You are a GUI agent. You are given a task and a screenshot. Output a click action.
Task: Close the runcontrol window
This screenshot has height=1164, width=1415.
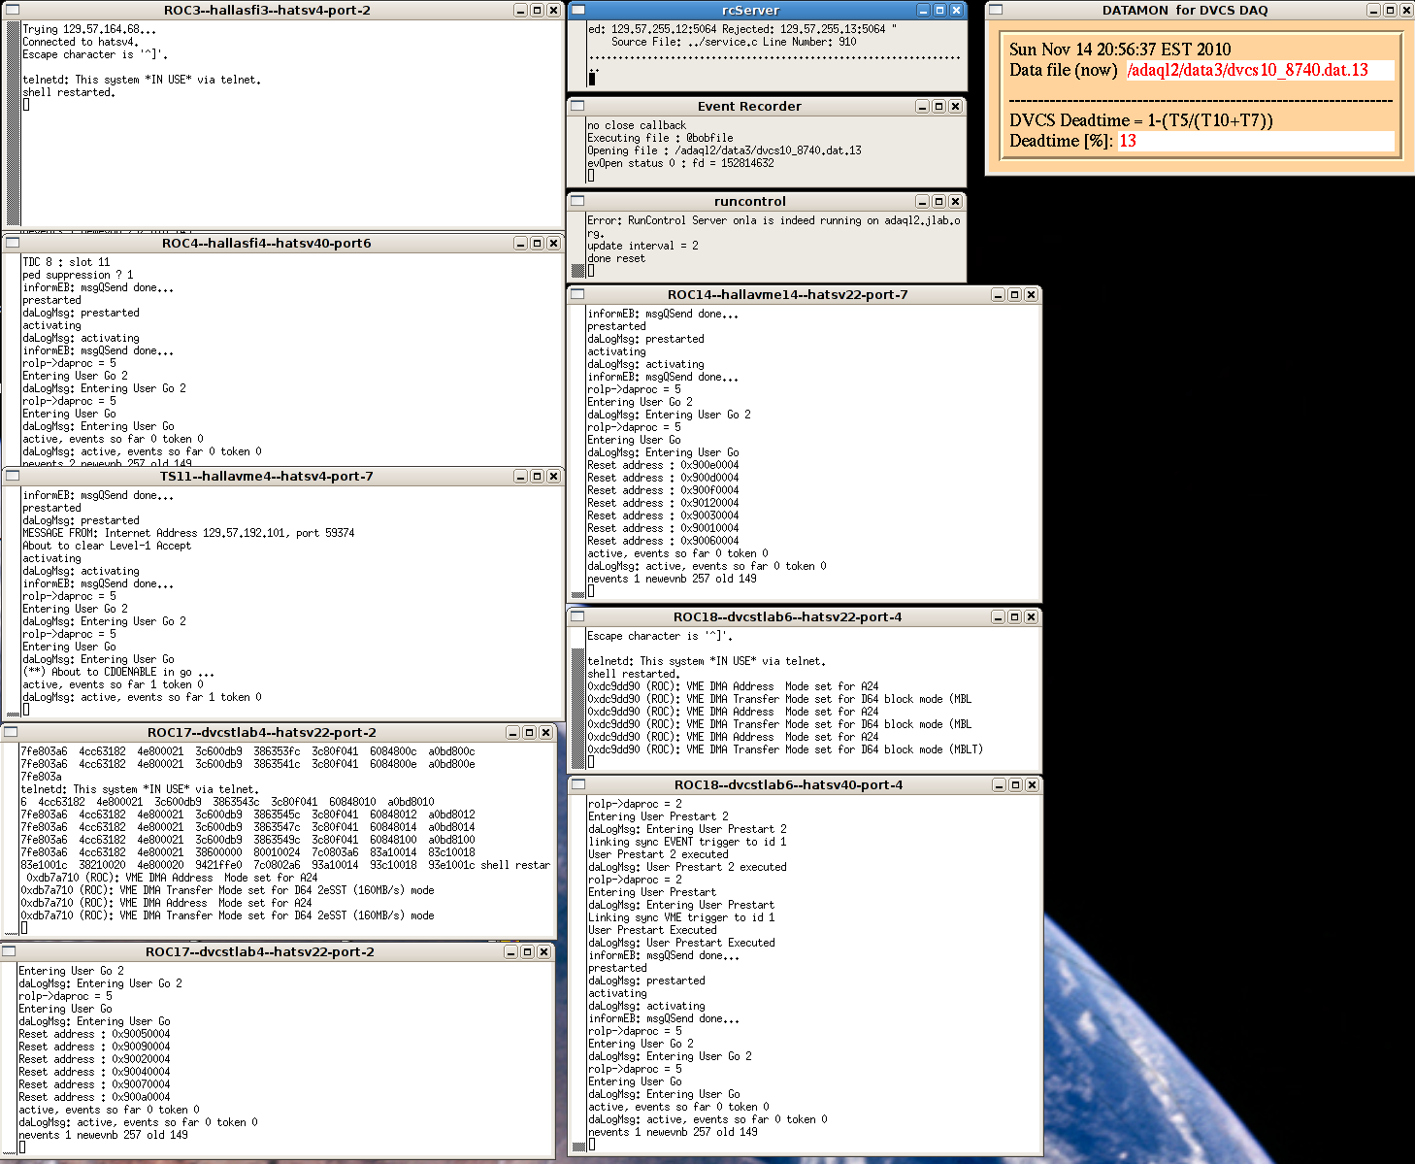coord(955,201)
